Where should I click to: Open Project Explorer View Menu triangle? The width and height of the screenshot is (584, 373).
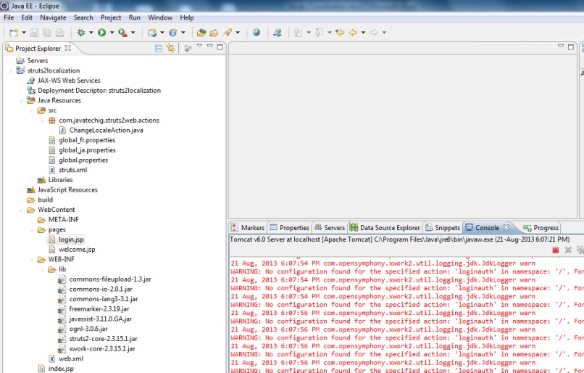coord(199,49)
